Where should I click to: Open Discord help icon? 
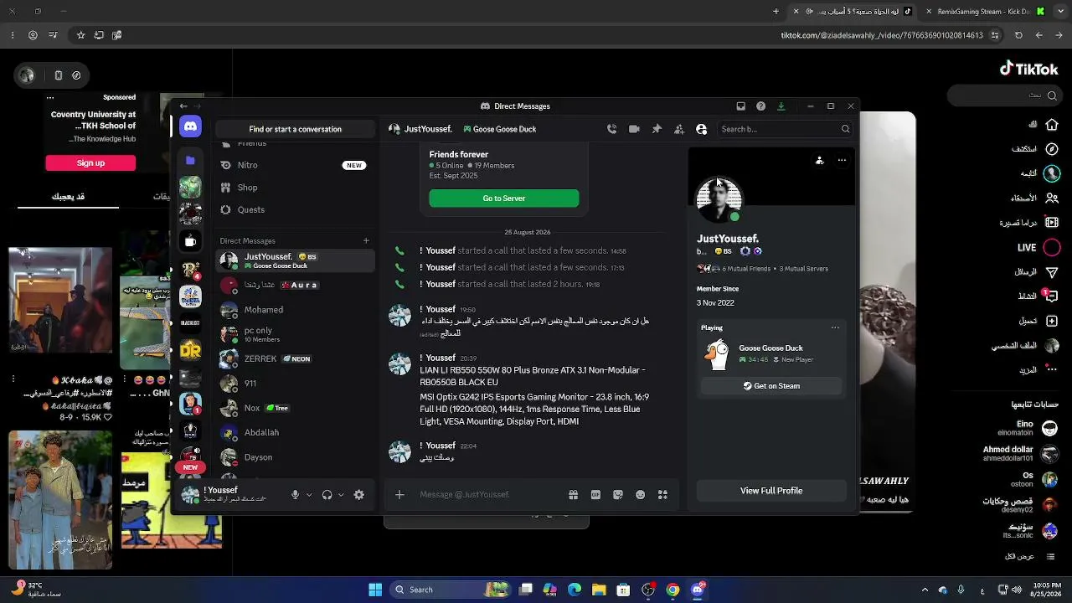[x=760, y=106]
